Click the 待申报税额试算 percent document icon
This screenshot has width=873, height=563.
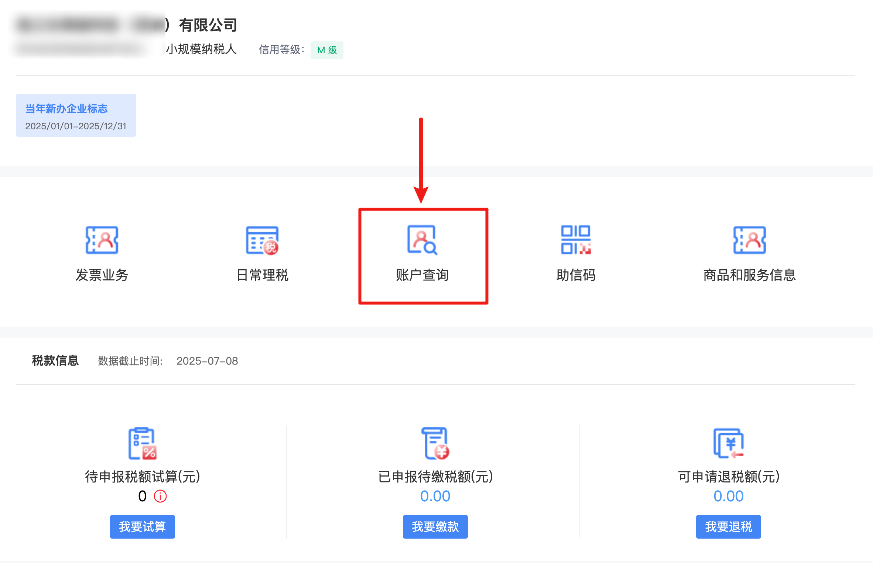click(x=143, y=443)
